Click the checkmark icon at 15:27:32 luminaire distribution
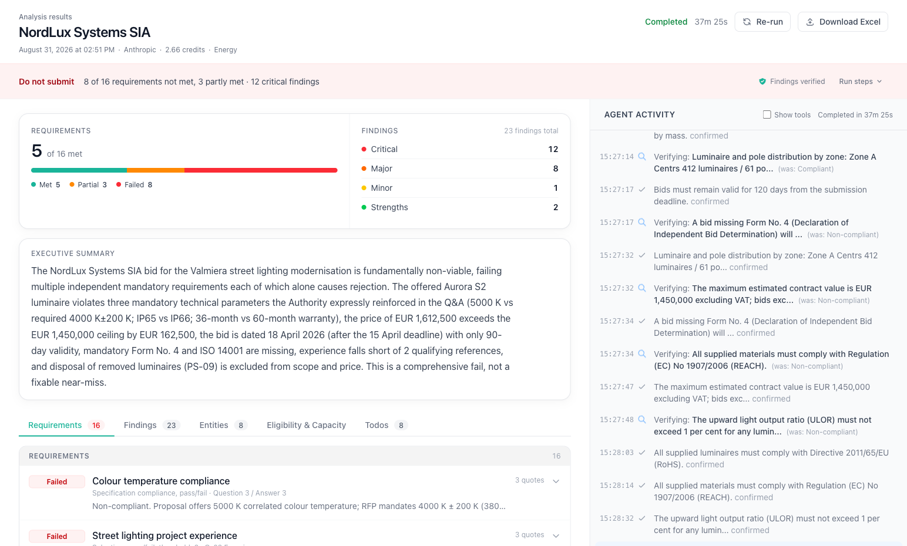This screenshot has height=546, width=907. coord(642,255)
